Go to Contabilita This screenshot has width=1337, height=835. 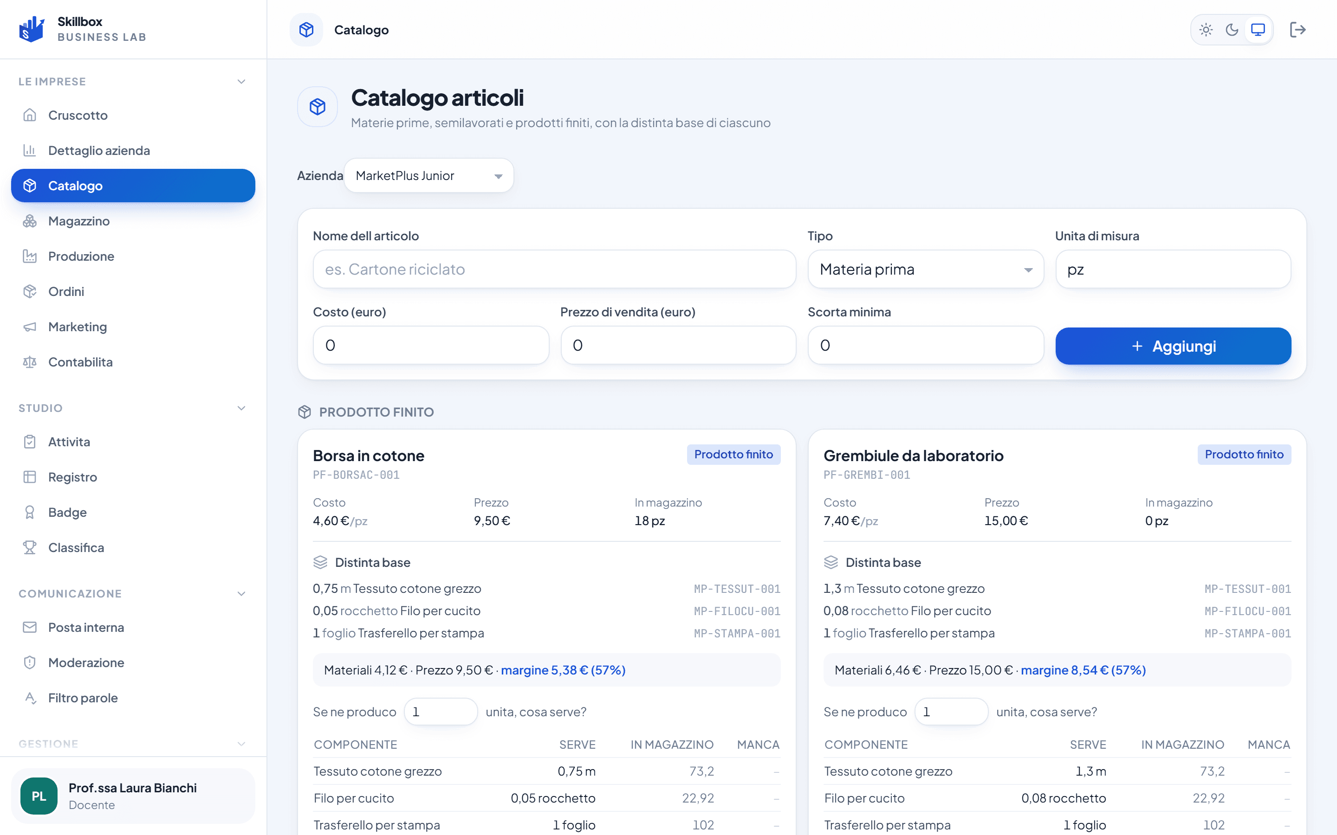pos(133,362)
